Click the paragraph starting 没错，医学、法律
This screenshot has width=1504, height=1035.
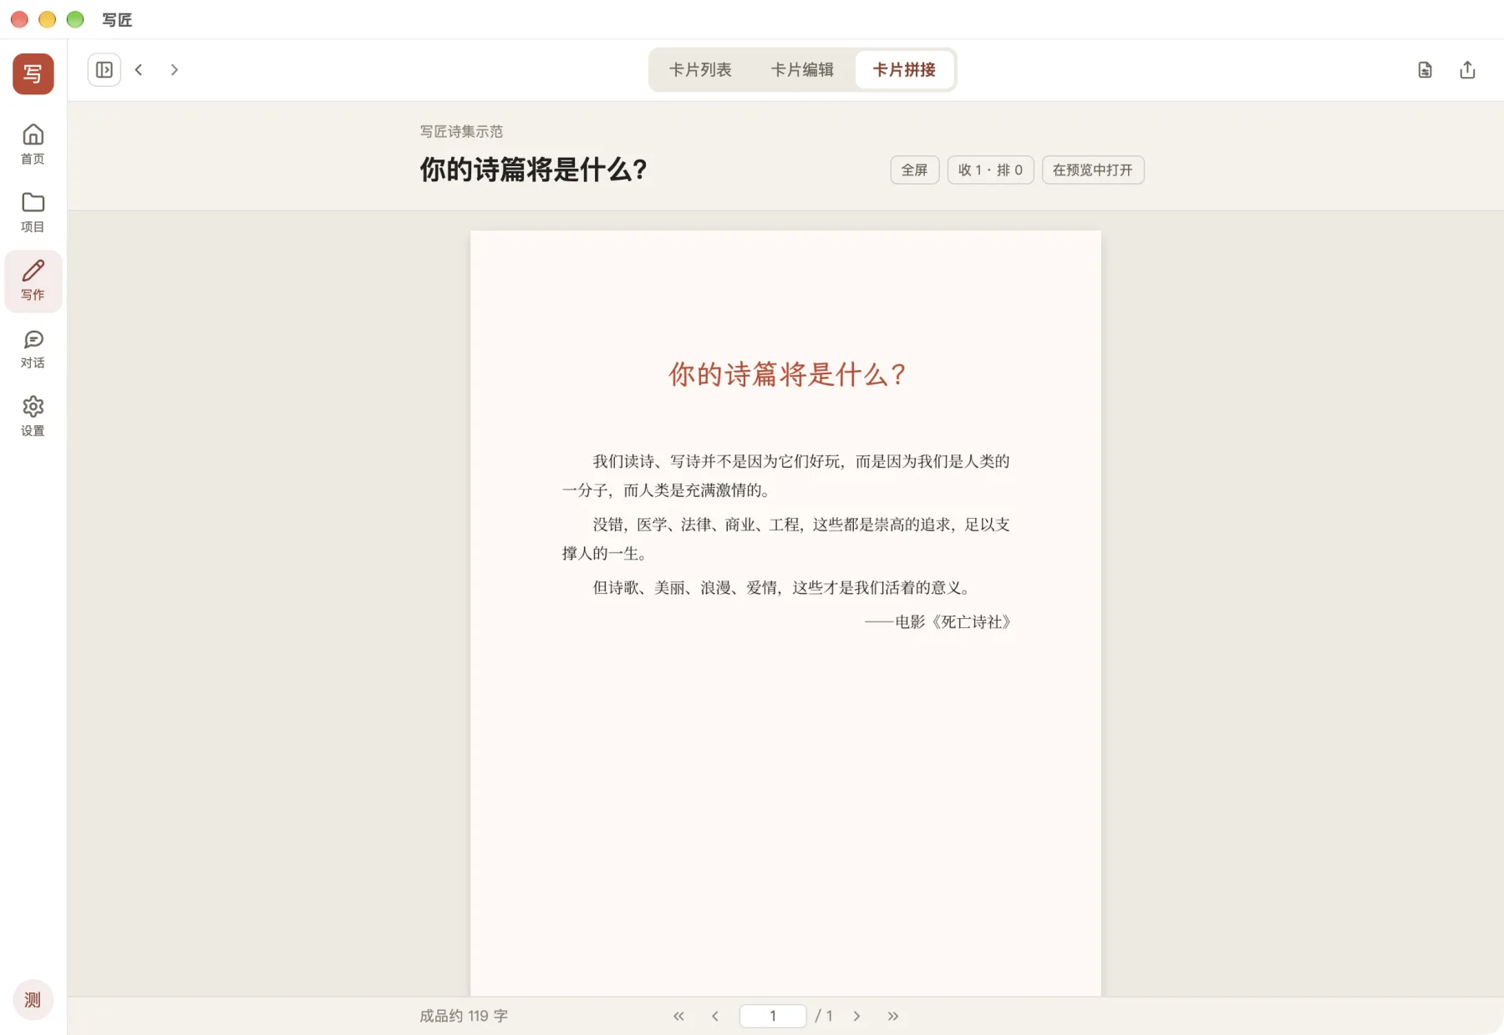point(786,539)
